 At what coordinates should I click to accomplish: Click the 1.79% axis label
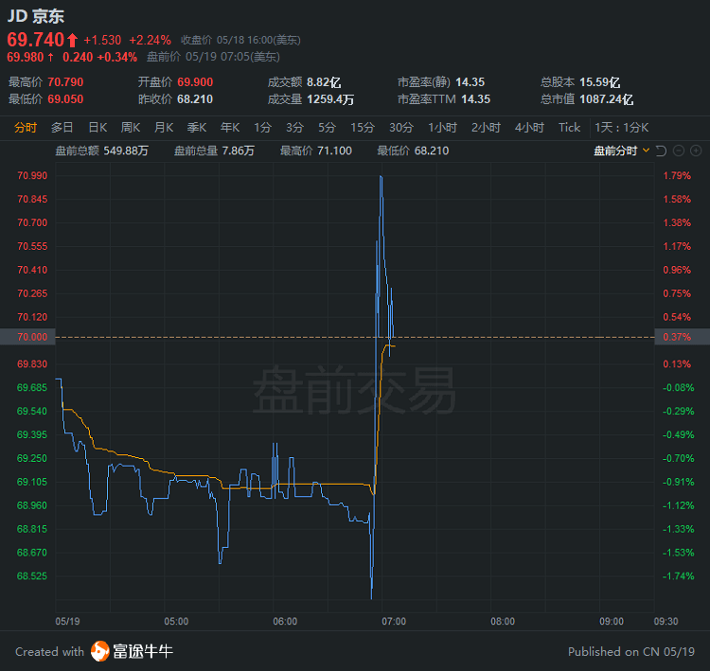pyautogui.click(x=677, y=176)
